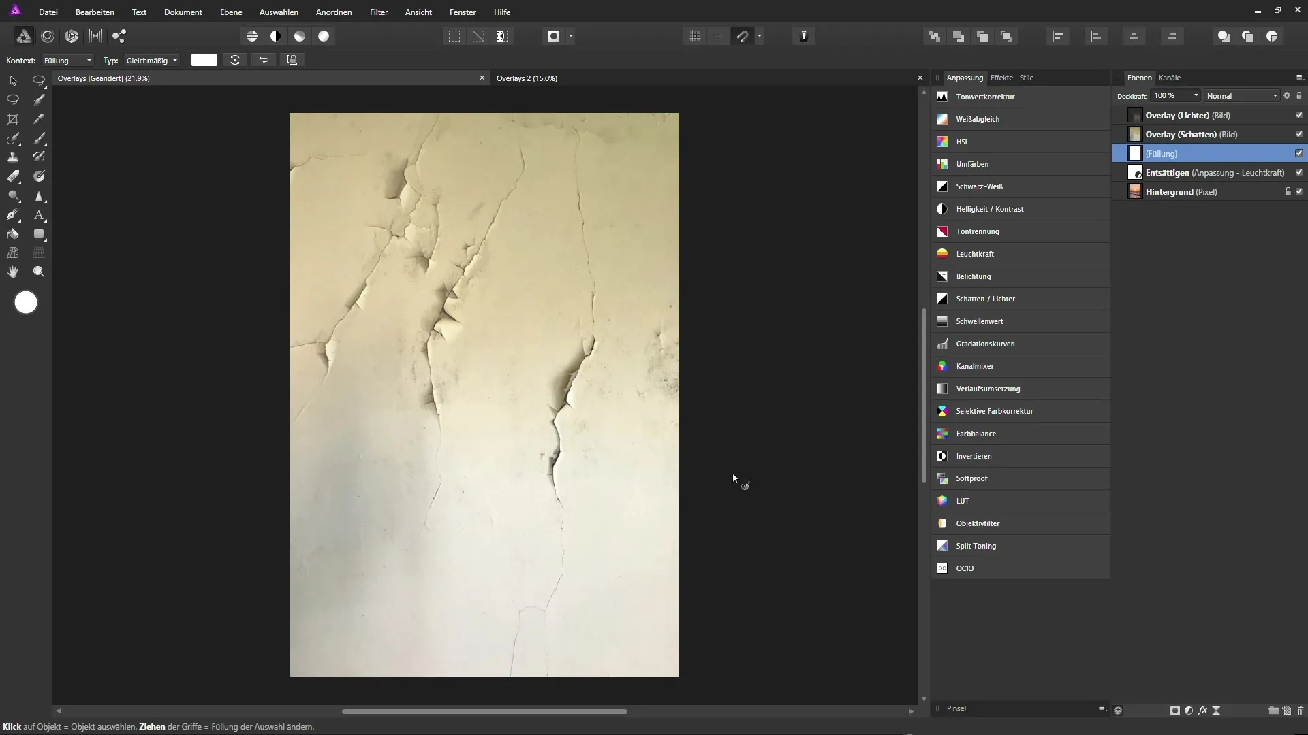Close the Overlays [Geändert] document tab
The image size is (1308, 735).
tap(482, 78)
